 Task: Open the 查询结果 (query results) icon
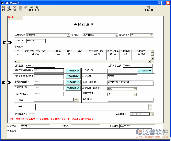[149, 8]
